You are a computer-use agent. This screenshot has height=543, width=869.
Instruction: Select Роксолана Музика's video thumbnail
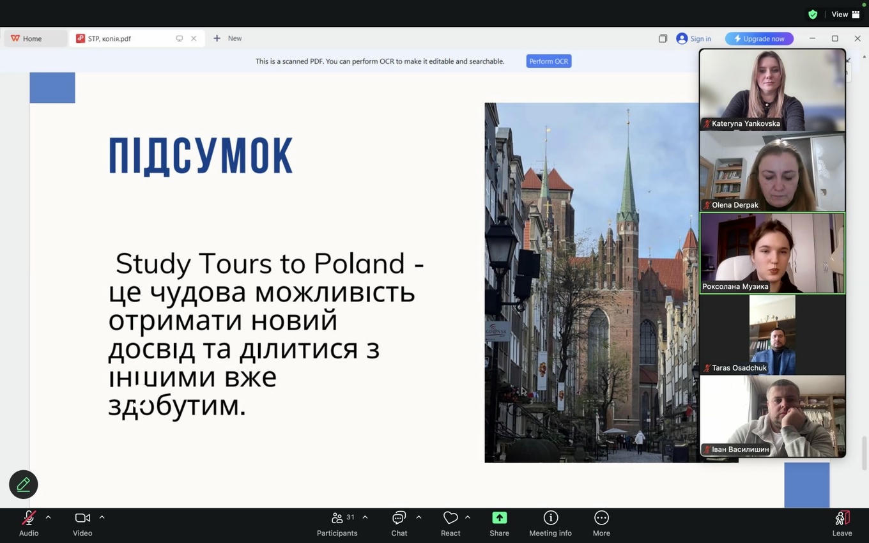772,253
